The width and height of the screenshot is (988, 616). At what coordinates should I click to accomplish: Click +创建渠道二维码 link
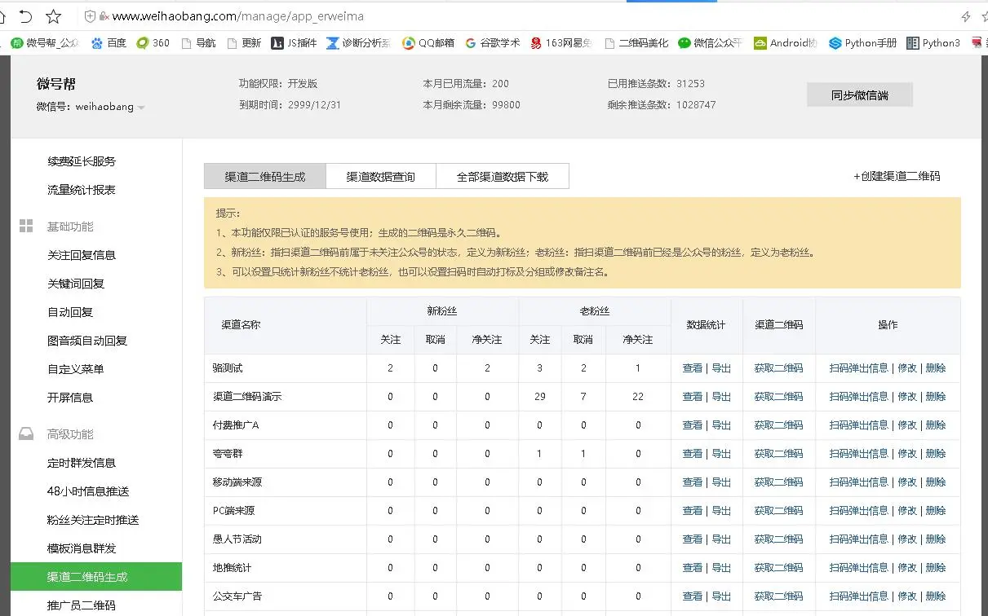point(897,176)
